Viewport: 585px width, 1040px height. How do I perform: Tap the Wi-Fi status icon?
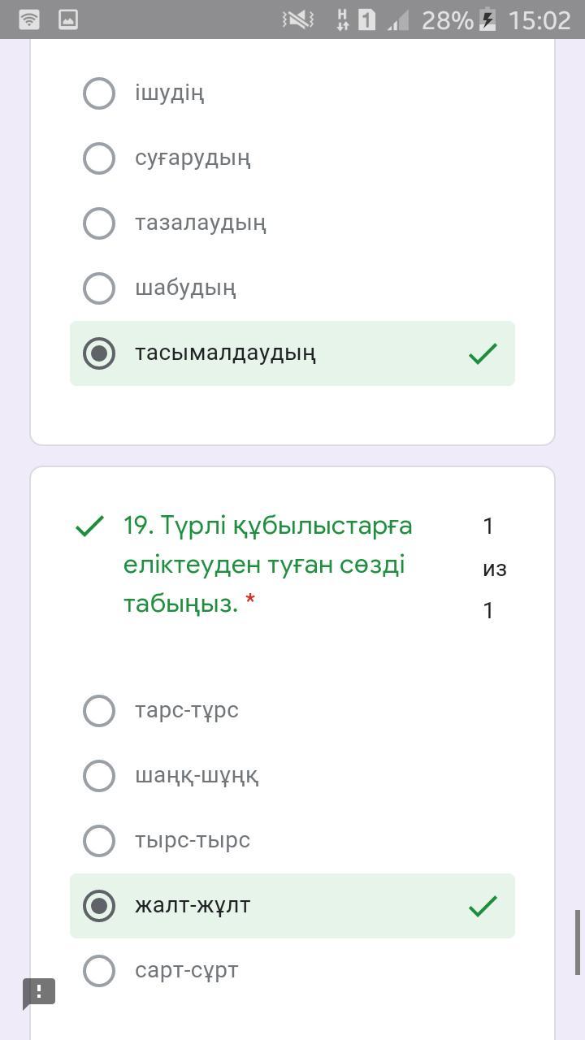28,19
